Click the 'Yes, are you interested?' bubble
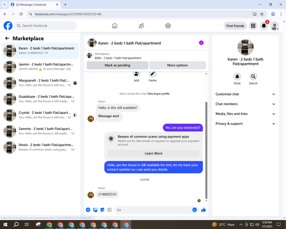This screenshot has height=229, width=286. click(183, 128)
